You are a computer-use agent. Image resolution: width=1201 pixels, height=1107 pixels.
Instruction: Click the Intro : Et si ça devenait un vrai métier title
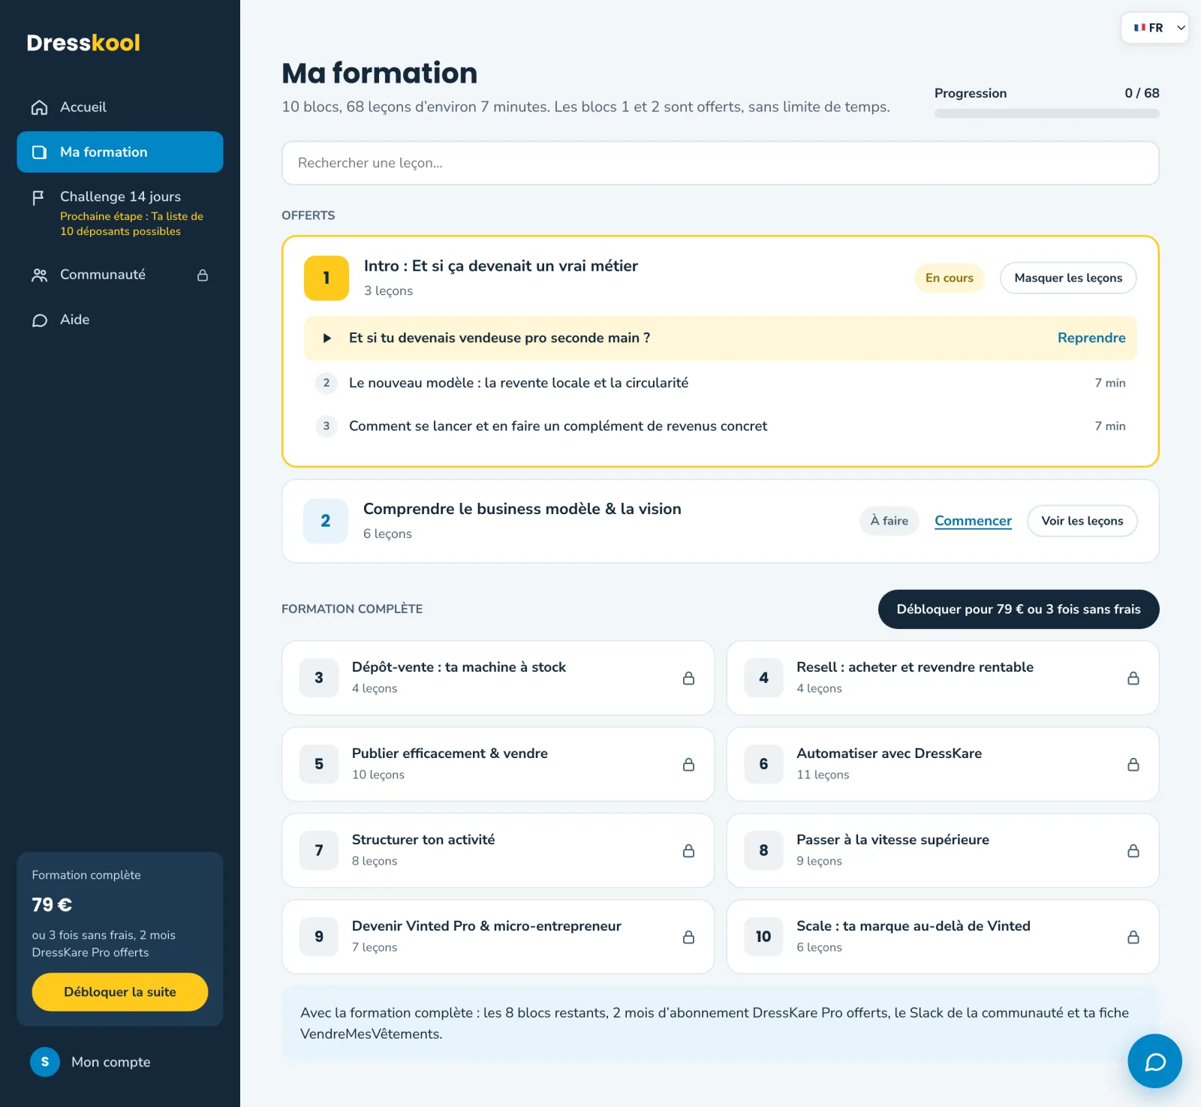[501, 266]
